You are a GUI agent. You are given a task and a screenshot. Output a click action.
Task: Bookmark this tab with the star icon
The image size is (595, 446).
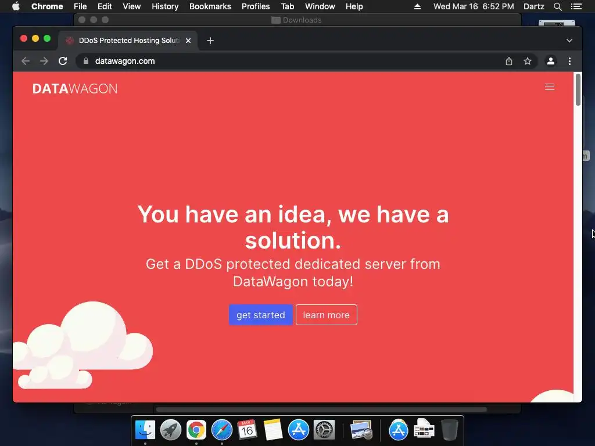point(528,61)
